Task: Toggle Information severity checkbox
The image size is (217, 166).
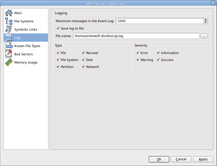Action: (158, 53)
